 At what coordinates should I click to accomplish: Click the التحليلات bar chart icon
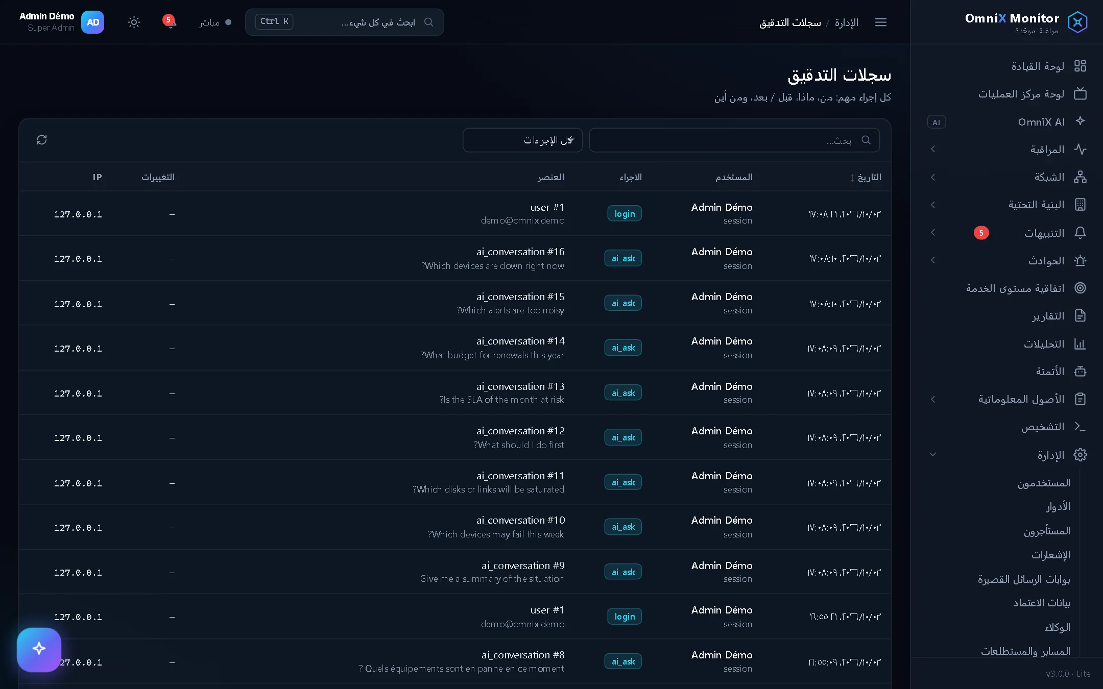coord(1080,343)
